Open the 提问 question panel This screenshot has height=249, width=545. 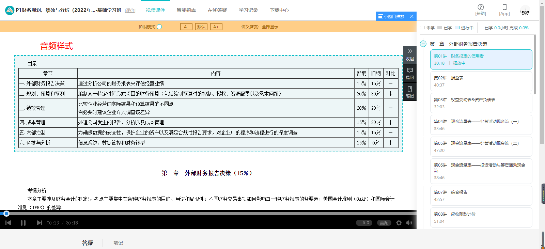pos(410,73)
